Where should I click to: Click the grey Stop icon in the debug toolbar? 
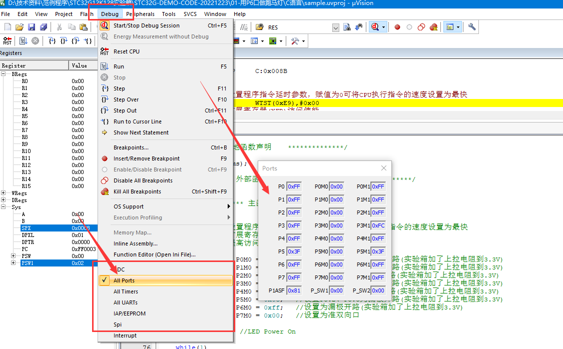pyautogui.click(x=35, y=41)
